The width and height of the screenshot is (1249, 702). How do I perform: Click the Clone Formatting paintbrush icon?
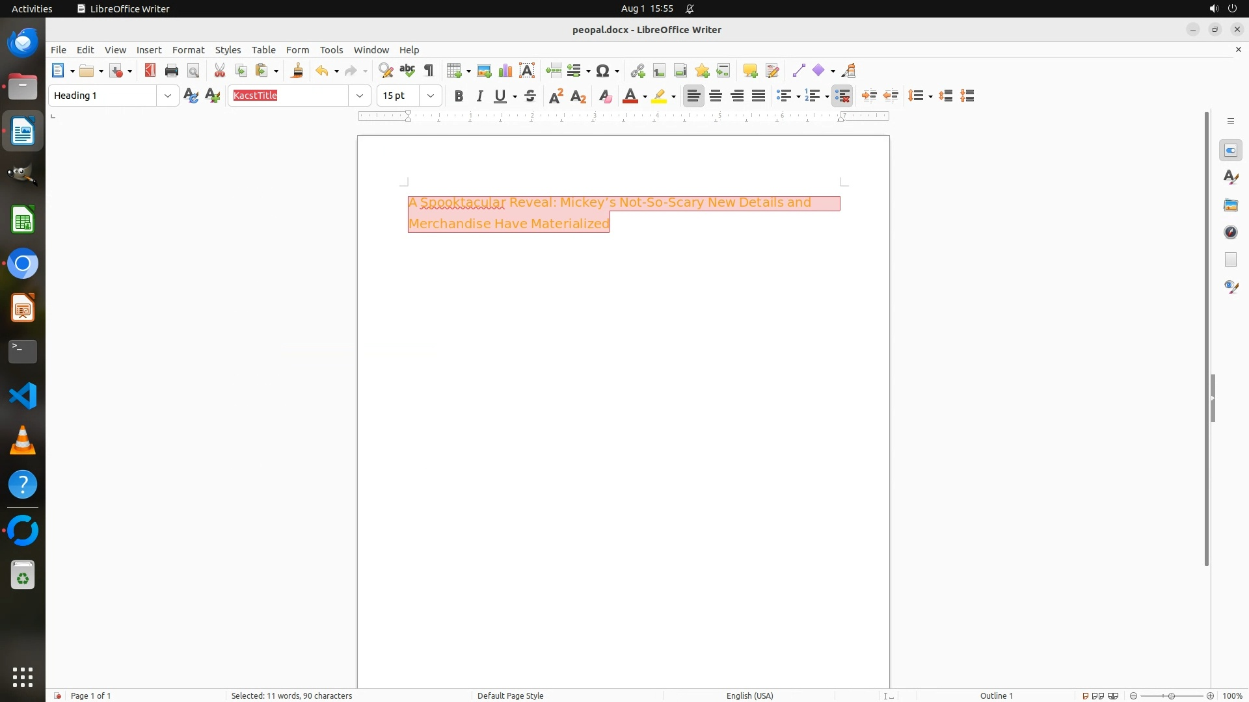[x=297, y=71]
